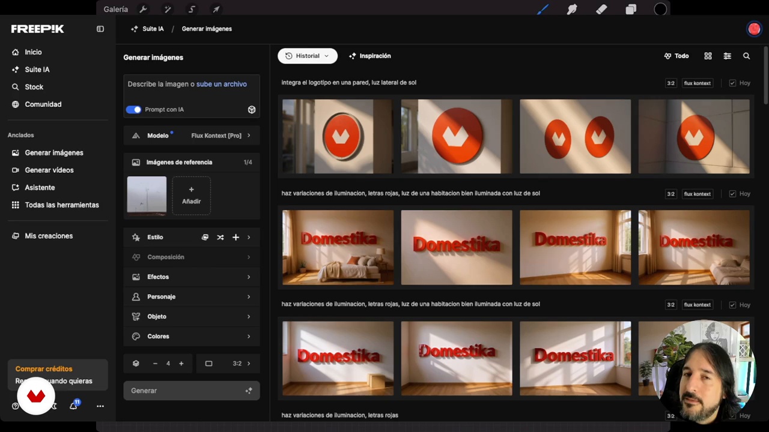Open the Domestika thumbnail with bed and lamp
769x432 pixels.
click(x=338, y=247)
